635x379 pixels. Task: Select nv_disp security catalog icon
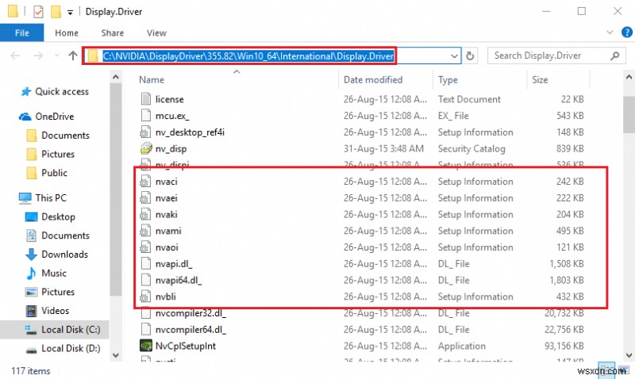coord(146,149)
